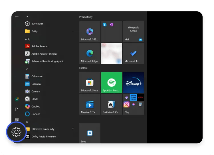Viewport: 214px width, 155px height.
Task: Open the Lens tile
Action: [x=90, y=133]
